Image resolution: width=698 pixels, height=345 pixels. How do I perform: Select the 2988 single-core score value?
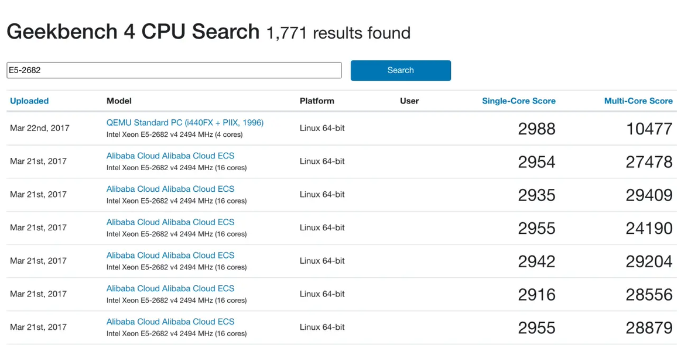click(536, 129)
